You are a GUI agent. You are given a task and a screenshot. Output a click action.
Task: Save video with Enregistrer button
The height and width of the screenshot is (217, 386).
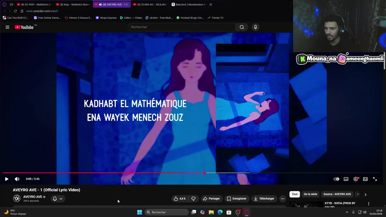click(x=237, y=199)
